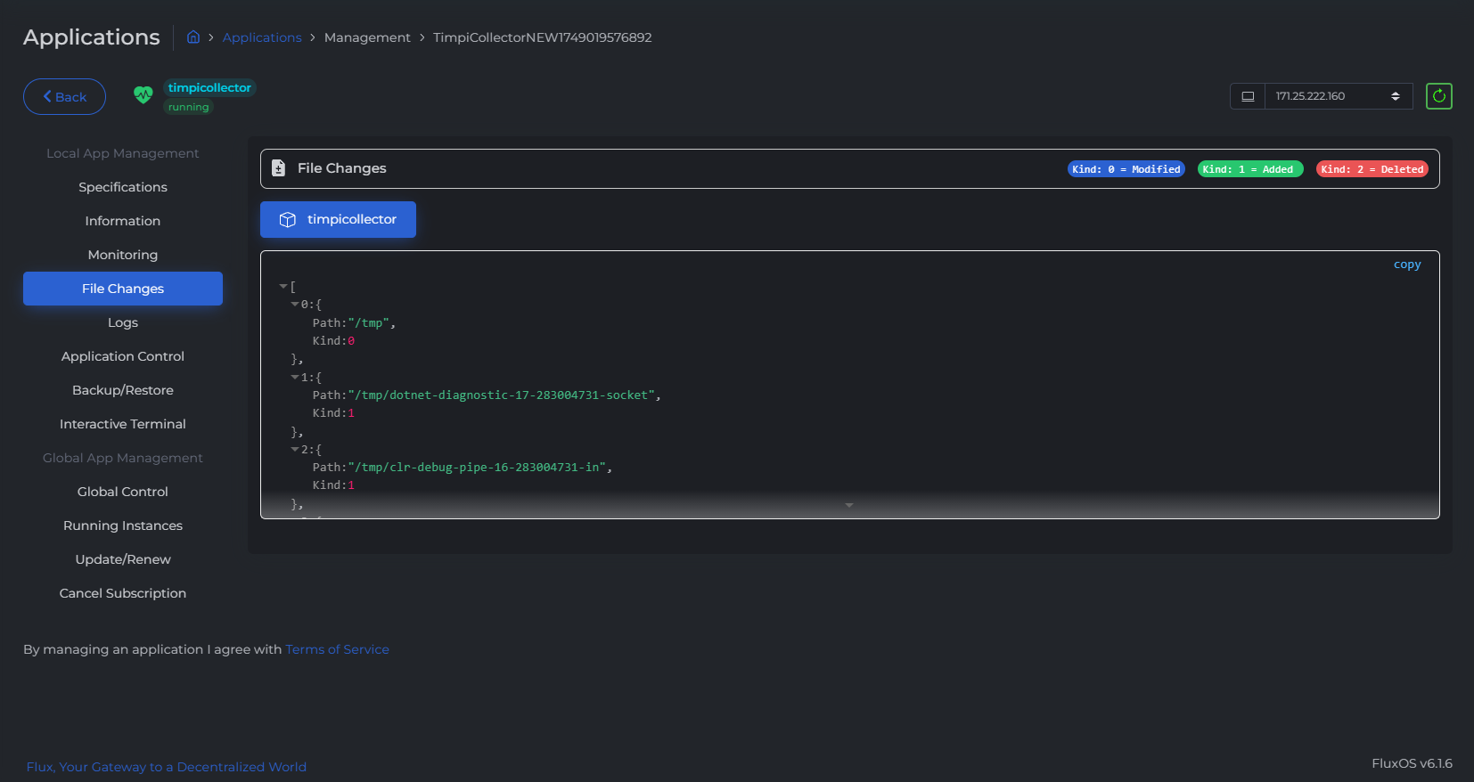
Task: Collapse the root JSON array
Action: 283,287
